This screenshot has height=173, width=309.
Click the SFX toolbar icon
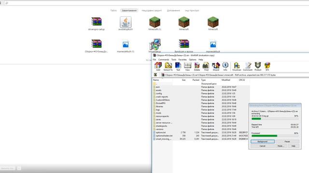[267, 66]
